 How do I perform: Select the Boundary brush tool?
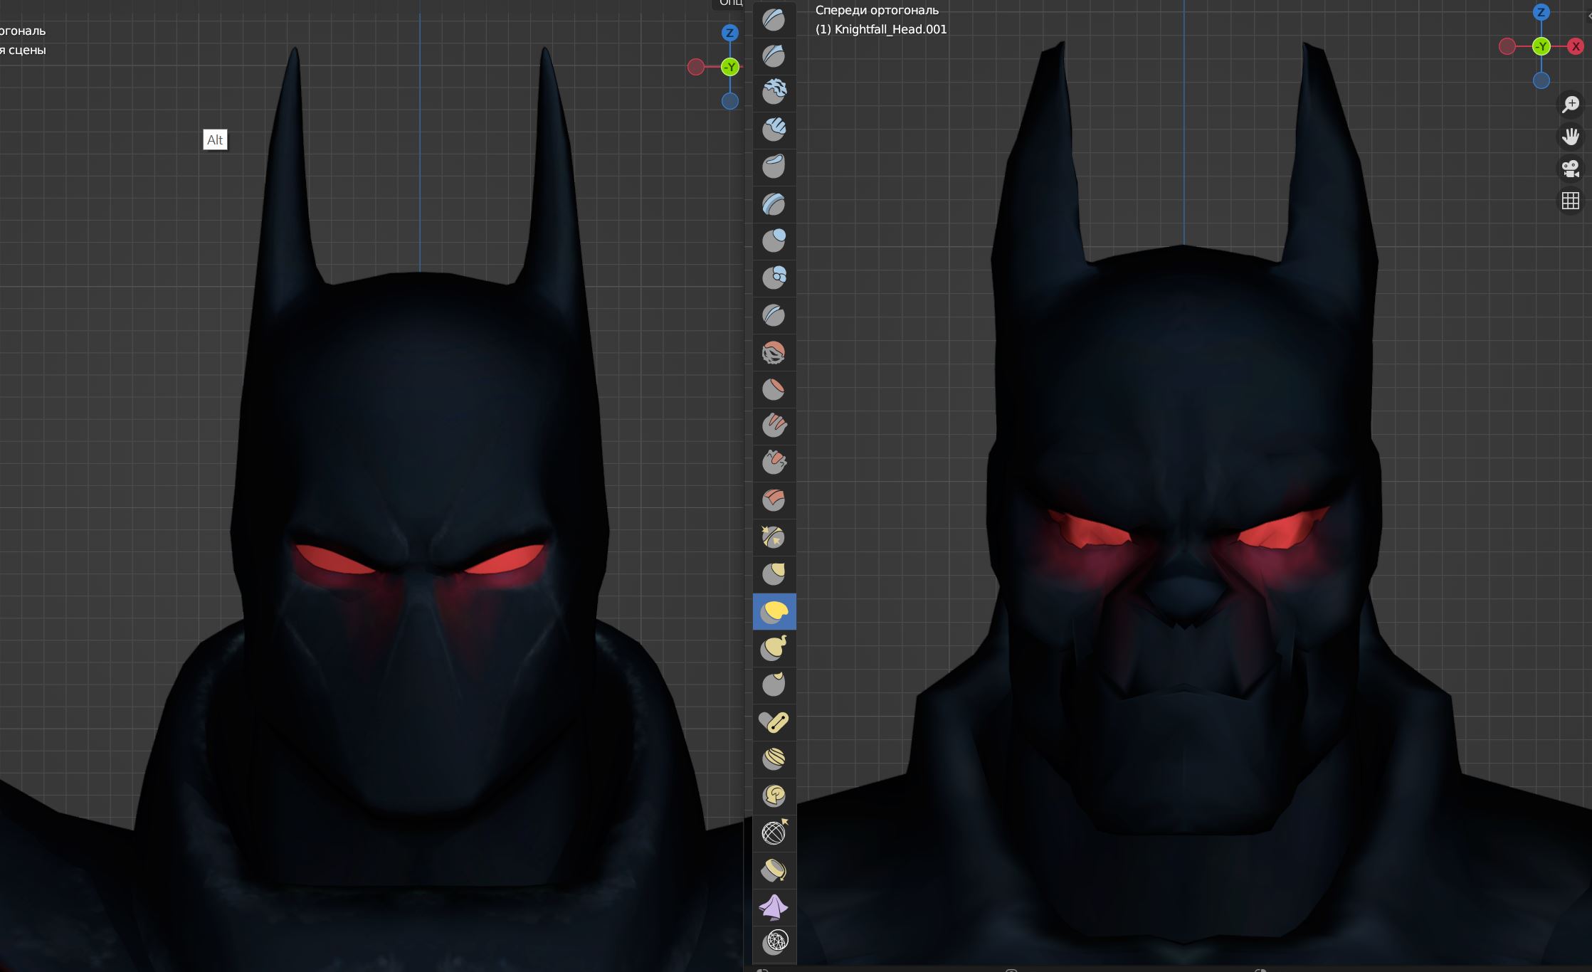[x=774, y=870]
